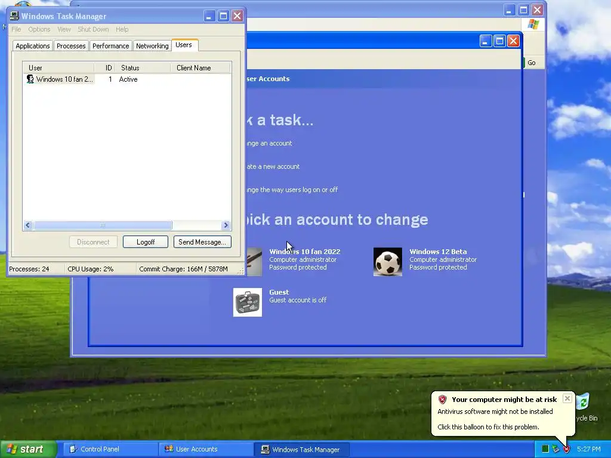Screen dimensions: 611x458
Task: Click the red security shield tray icon
Action: click(566, 449)
